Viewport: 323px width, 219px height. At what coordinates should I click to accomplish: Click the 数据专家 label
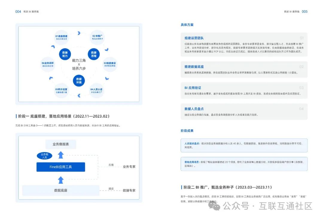pyautogui.click(x=129, y=190)
